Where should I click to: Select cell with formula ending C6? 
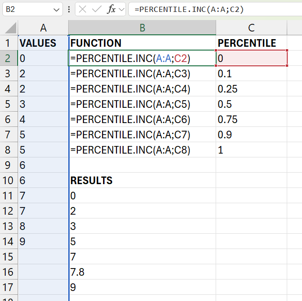[x=142, y=119]
